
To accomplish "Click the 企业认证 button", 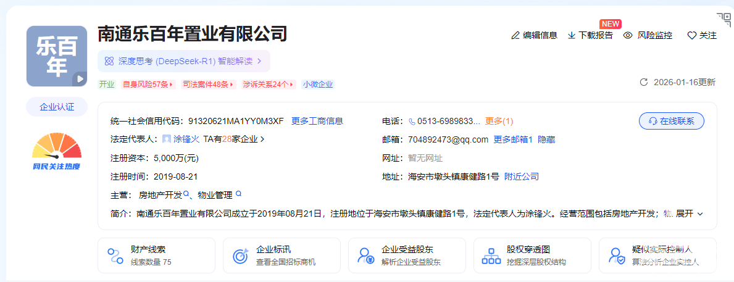I will coord(57,107).
